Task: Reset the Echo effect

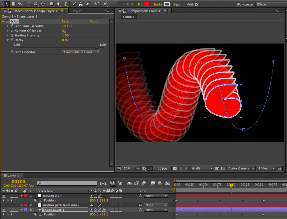Action: (66, 21)
